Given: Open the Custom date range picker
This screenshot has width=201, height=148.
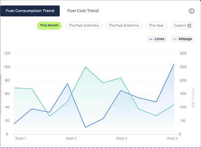Looking at the screenshot, I should (x=183, y=25).
